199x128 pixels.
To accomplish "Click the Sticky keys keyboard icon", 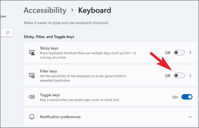I will [32, 53].
